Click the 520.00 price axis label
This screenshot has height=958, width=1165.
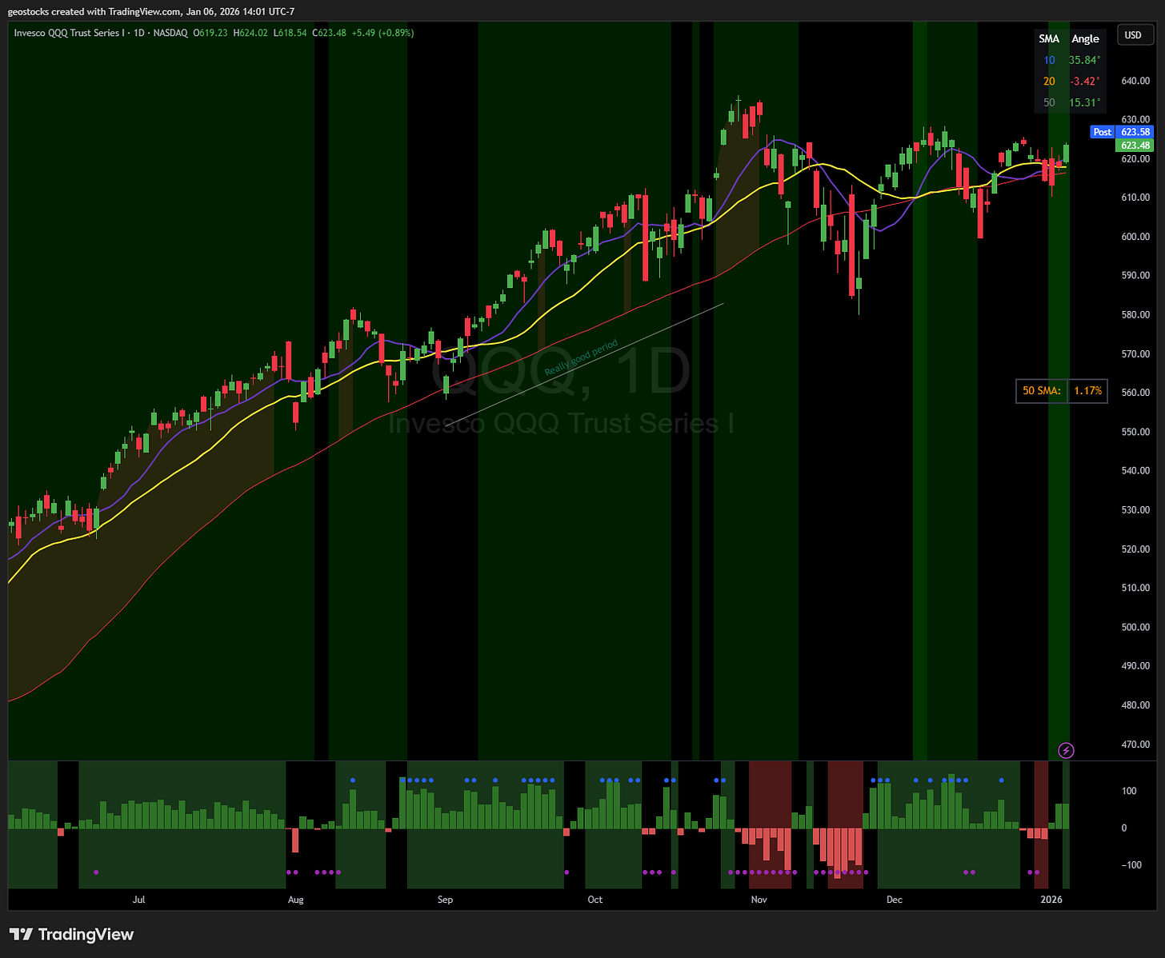1135,549
